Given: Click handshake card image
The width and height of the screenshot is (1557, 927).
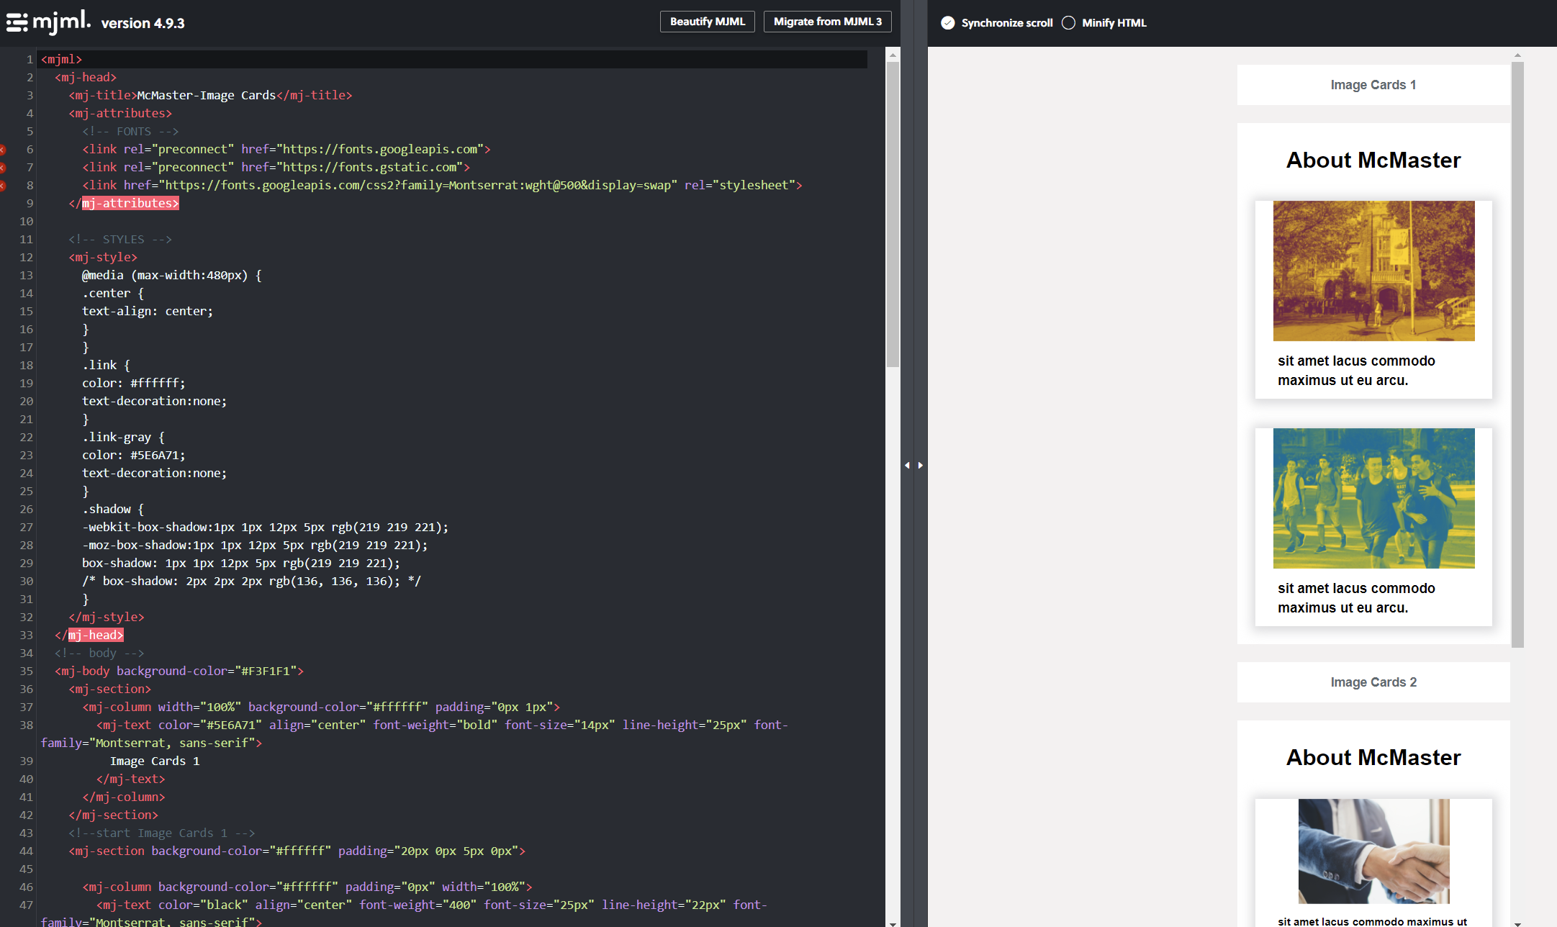Looking at the screenshot, I should tap(1373, 851).
